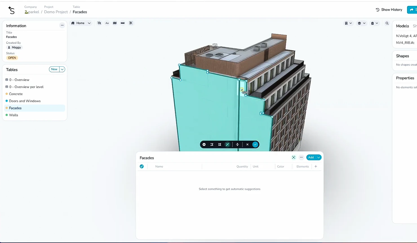417x243 pixels.
Task: Click the focus selection icon in Facades panel
Action: 294,157
